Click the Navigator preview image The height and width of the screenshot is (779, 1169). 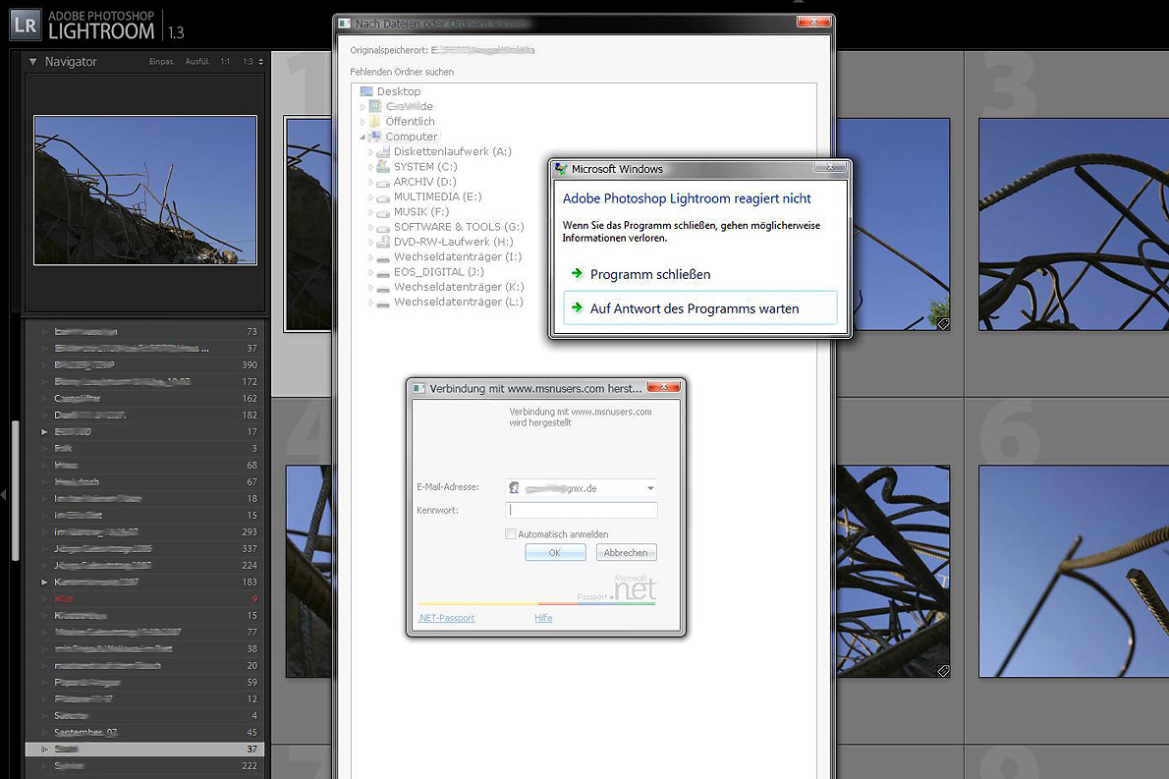click(145, 191)
